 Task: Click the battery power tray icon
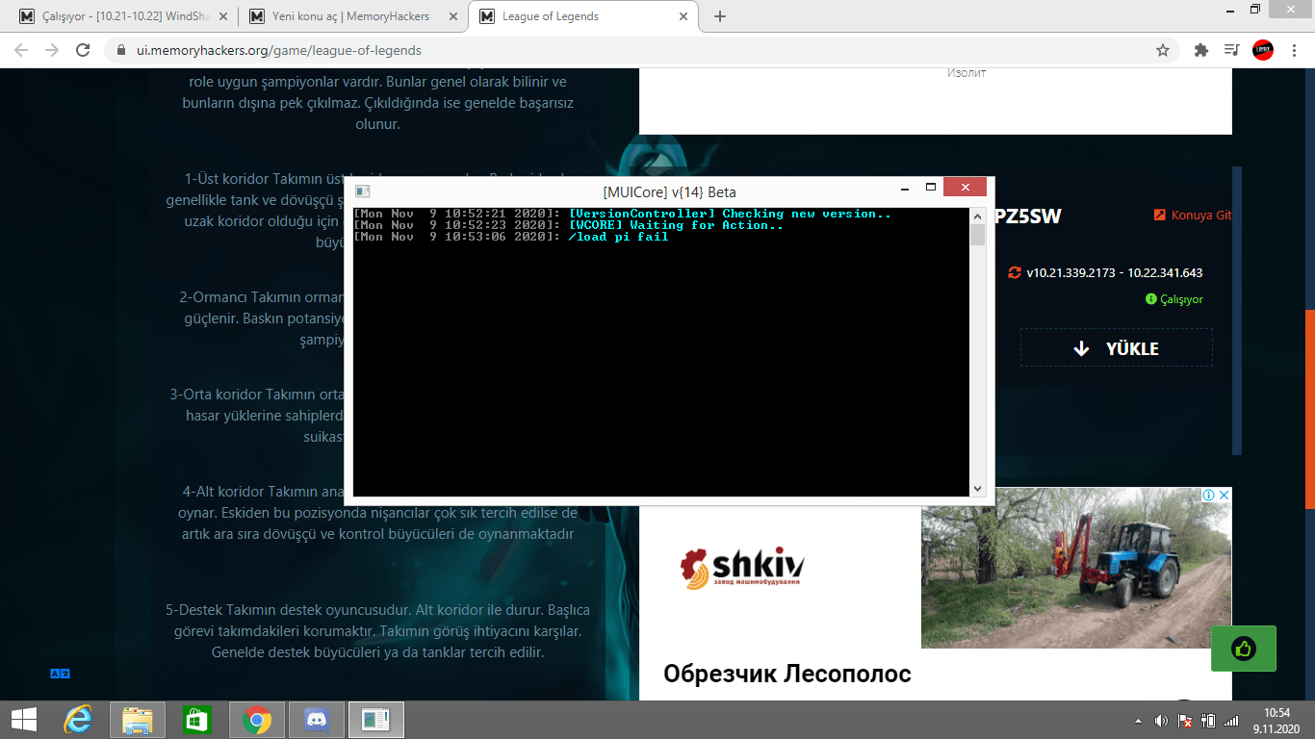pyautogui.click(x=1208, y=721)
